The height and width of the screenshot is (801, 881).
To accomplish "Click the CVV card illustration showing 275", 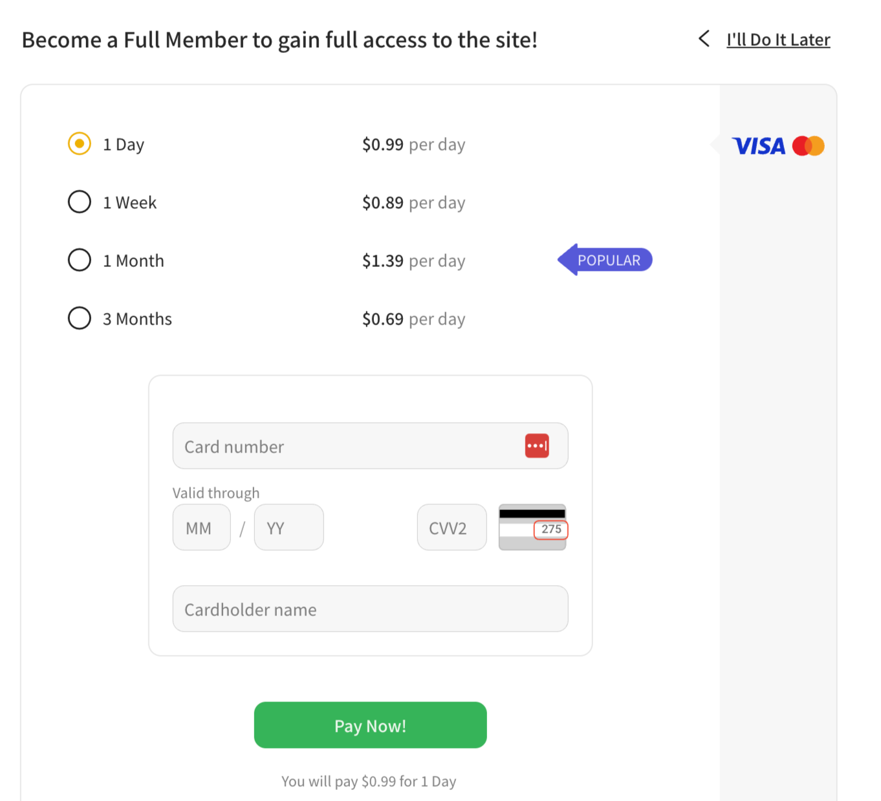I will tap(532, 527).
